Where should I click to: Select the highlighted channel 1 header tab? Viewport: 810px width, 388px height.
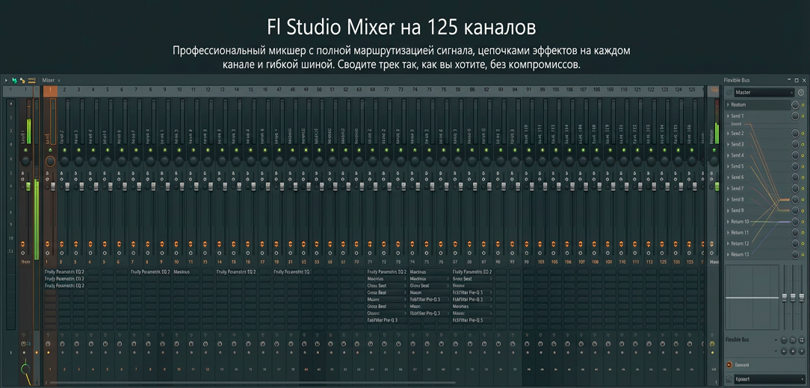tap(50, 90)
